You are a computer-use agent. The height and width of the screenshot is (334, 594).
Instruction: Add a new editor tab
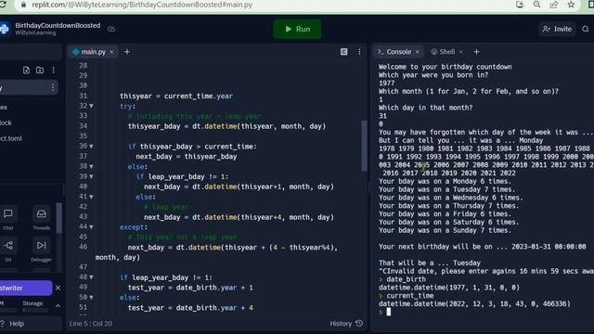pos(127,52)
